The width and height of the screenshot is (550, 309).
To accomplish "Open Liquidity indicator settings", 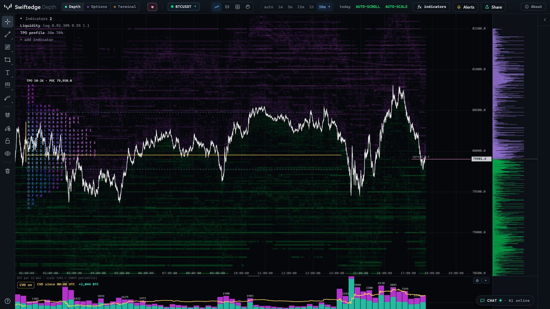I will click(55, 26).
